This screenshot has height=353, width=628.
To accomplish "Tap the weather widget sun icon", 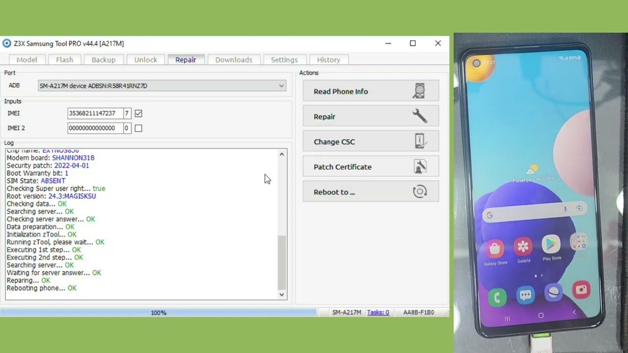I will click(x=532, y=170).
